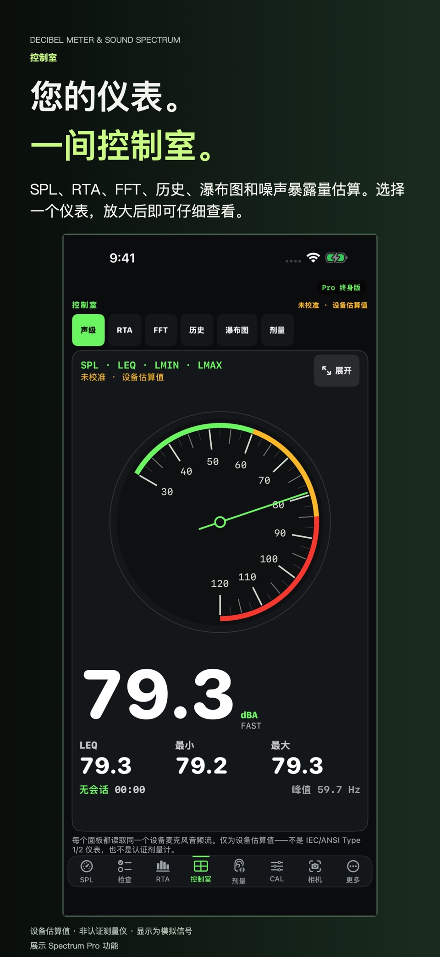The height and width of the screenshot is (957, 440).
Task: Tap the 峰值 59.7 Hz readout
Action: click(326, 790)
